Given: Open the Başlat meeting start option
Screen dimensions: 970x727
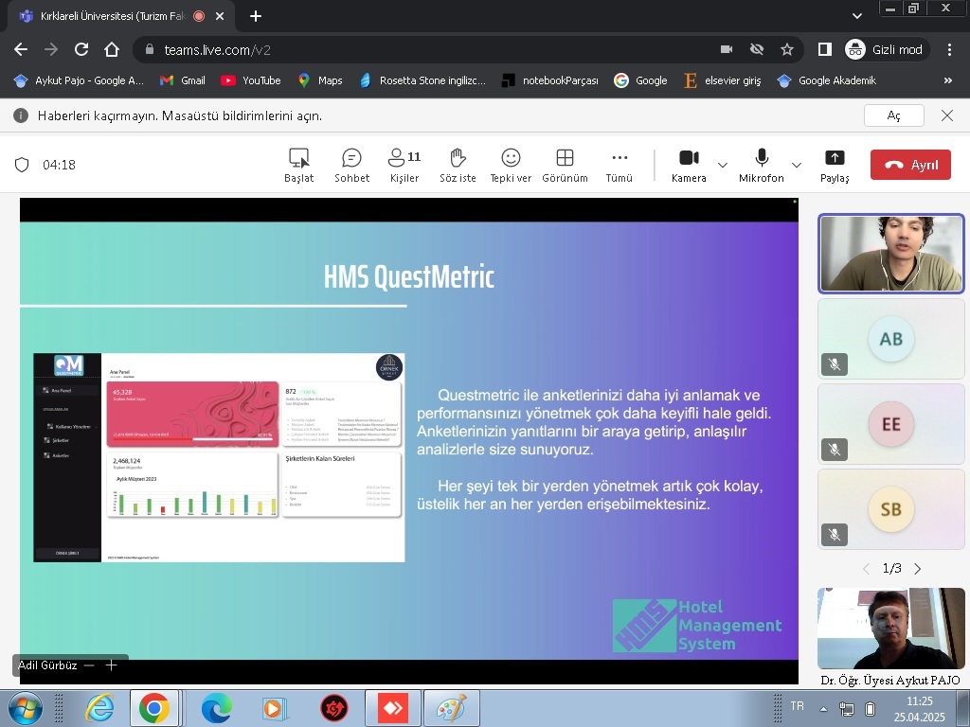Looking at the screenshot, I should (298, 165).
